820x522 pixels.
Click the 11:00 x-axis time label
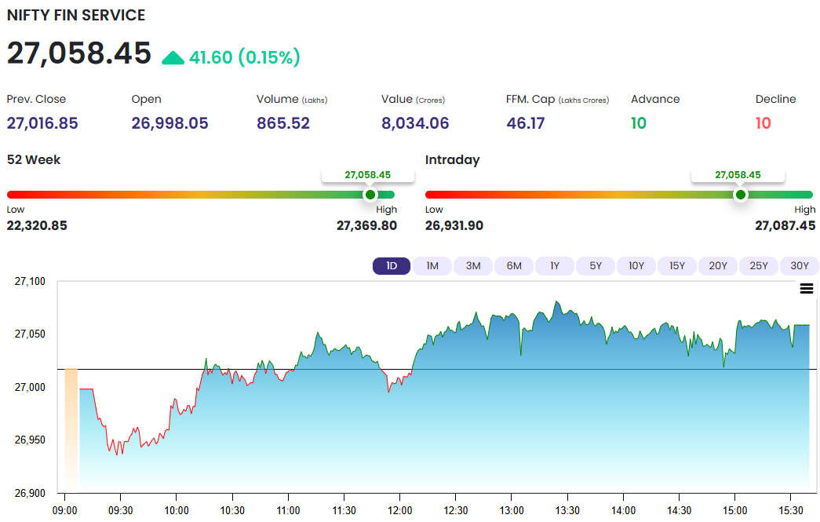[288, 510]
